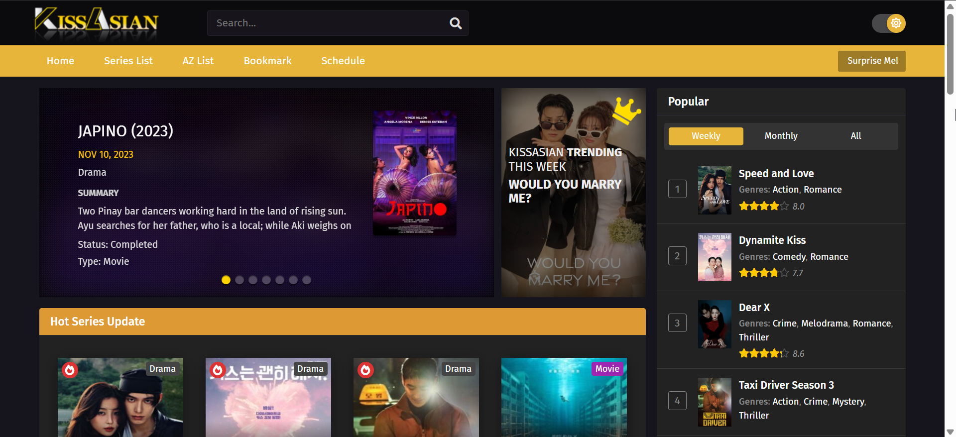The image size is (956, 437).
Task: Open the Would You Marry Me trending banner
Action: 574,193
